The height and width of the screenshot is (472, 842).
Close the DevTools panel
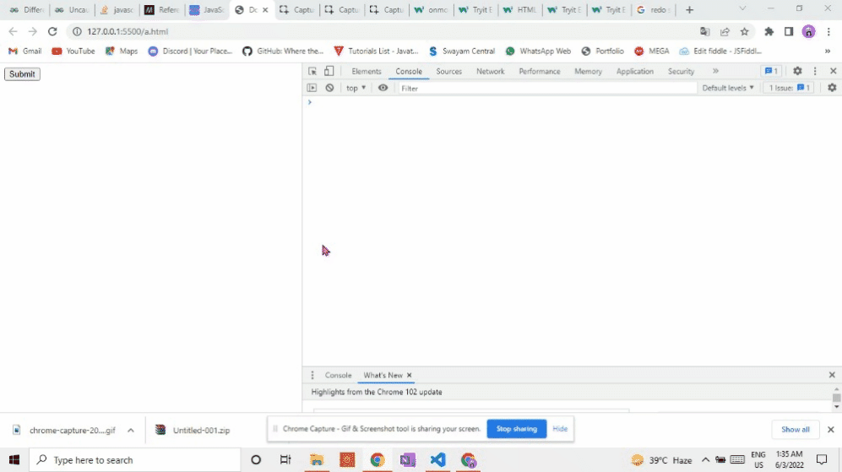[x=833, y=71]
